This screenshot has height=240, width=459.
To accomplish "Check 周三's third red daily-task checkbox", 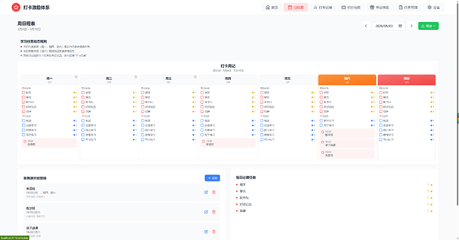I will pyautogui.click(x=142, y=102).
